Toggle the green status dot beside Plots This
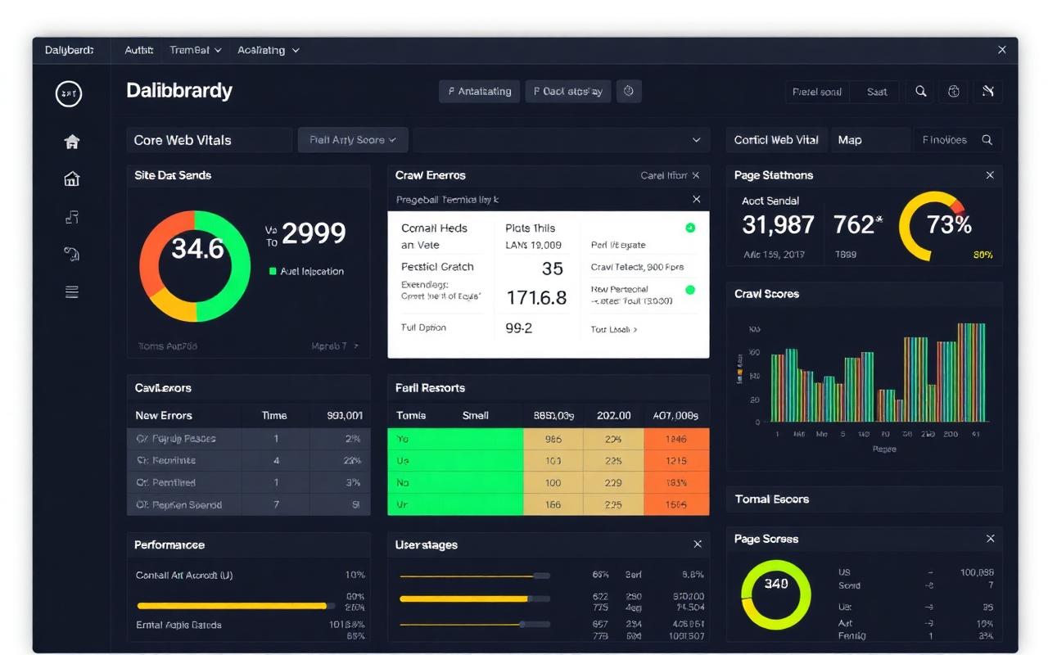Image resolution: width=1048 pixels, height=655 pixels. click(690, 228)
